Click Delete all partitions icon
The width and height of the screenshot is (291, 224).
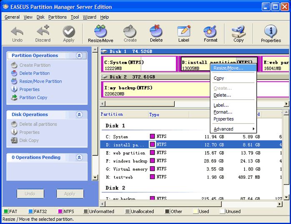click(14, 124)
